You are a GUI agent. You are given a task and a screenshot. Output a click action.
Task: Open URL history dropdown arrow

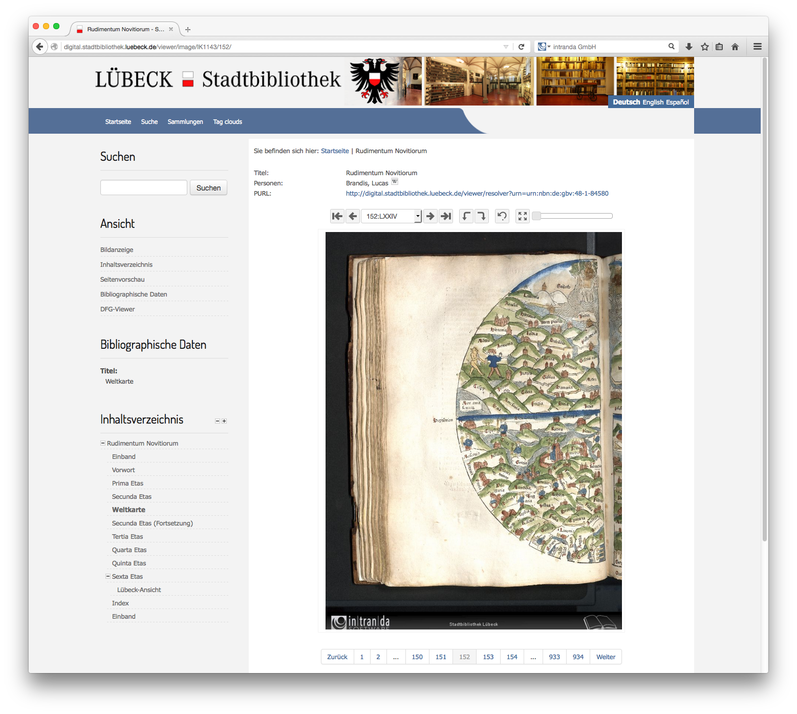(x=506, y=47)
